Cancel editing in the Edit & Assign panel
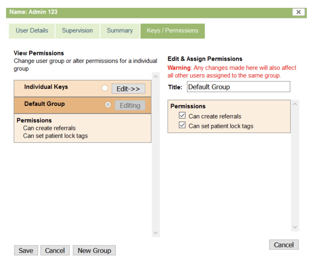The image size is (319, 261). [x=283, y=245]
